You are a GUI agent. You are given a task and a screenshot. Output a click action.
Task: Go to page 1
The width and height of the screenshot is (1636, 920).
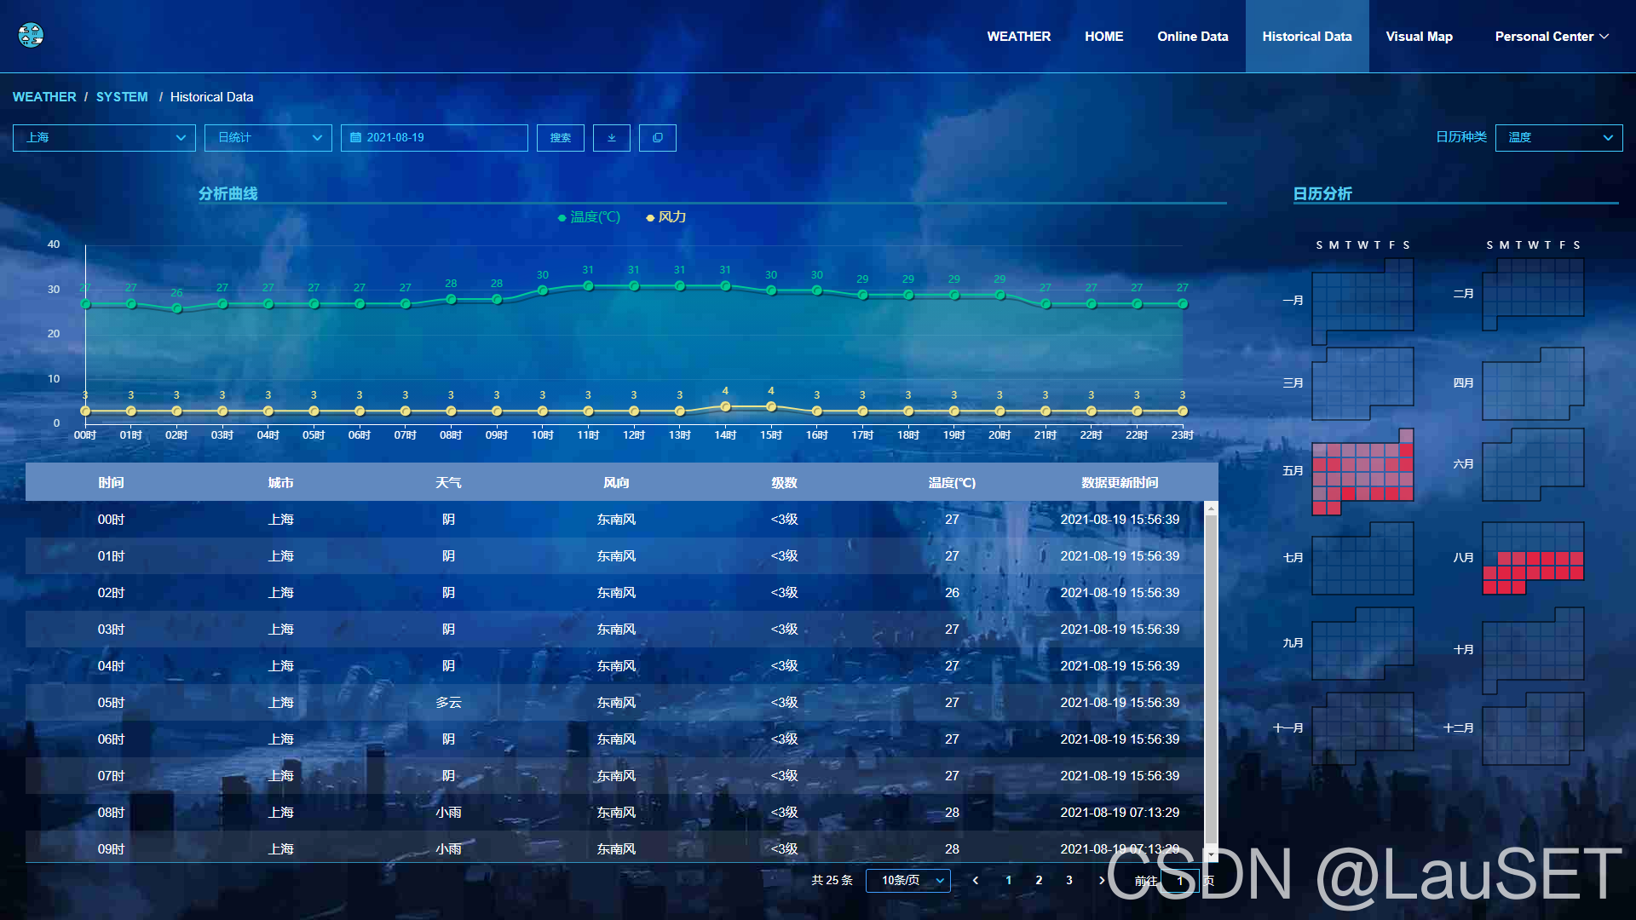(1009, 881)
